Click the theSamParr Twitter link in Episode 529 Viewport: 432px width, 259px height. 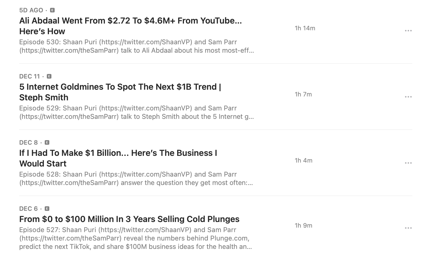coord(68,116)
